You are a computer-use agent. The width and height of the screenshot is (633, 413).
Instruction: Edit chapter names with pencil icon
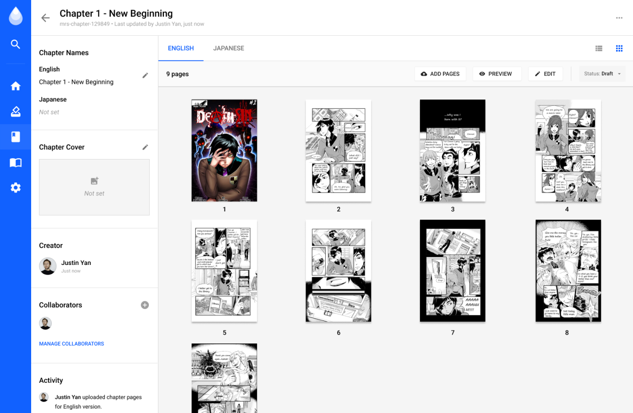[x=145, y=76]
